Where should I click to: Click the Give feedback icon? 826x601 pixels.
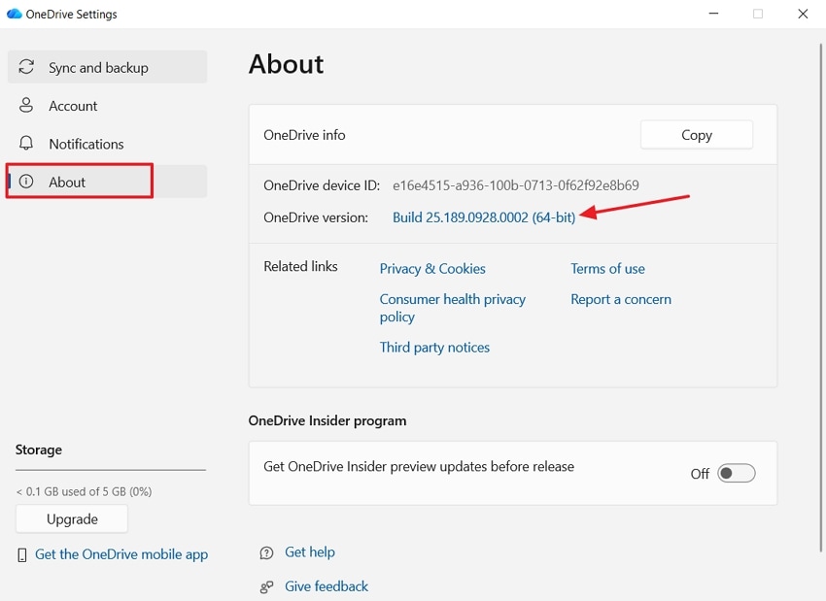pos(266,586)
